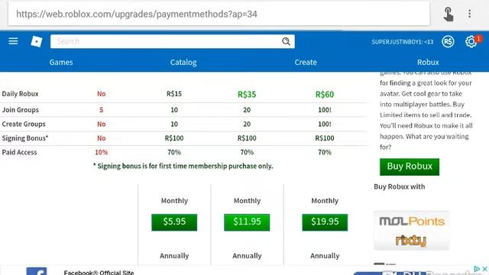Screen dimensions: 489x275
Task: Click the Paid Access row label
Action: [19, 152]
